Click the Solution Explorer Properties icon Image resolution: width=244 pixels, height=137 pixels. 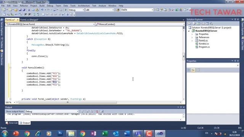tap(189, 24)
